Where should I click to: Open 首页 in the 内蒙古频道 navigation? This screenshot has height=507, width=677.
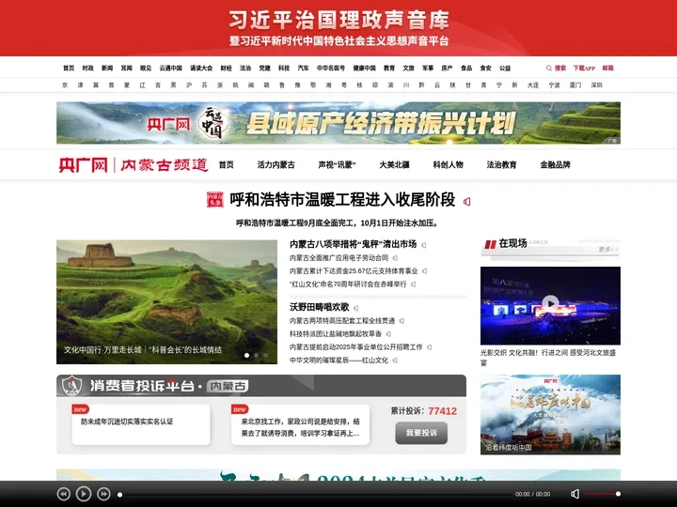(x=227, y=164)
